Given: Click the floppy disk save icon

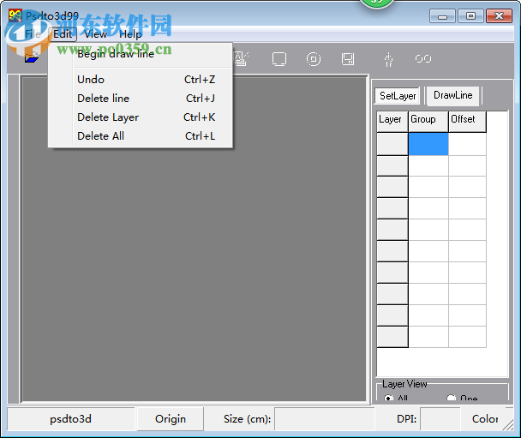Looking at the screenshot, I should (x=348, y=59).
